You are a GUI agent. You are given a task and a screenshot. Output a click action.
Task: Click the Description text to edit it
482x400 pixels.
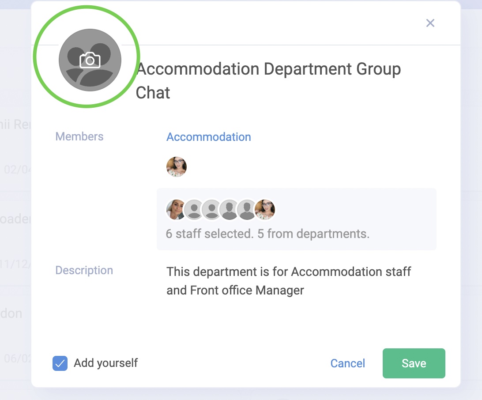[x=289, y=281]
